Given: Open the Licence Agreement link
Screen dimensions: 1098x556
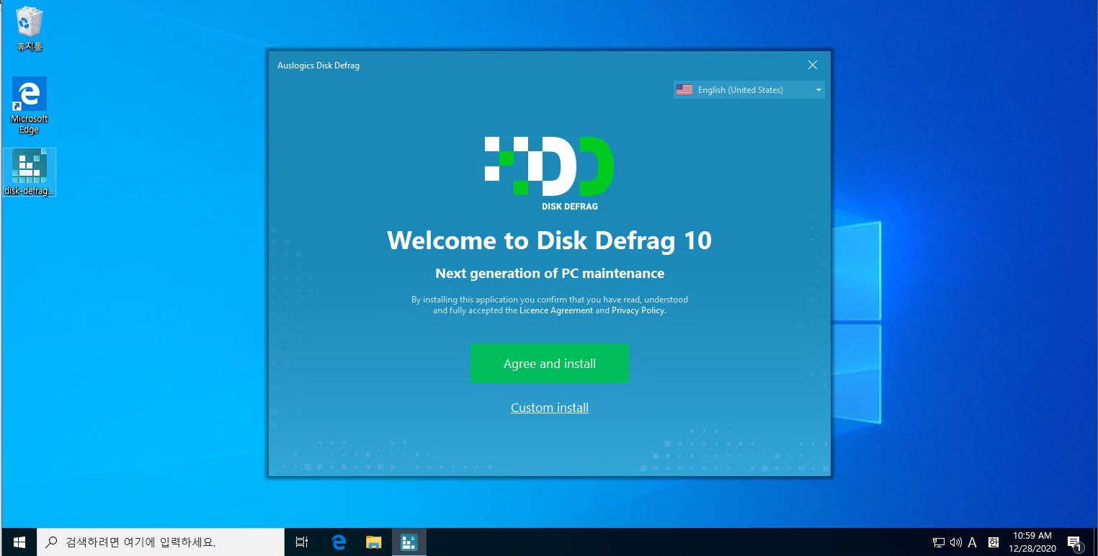Looking at the screenshot, I should coord(556,310).
